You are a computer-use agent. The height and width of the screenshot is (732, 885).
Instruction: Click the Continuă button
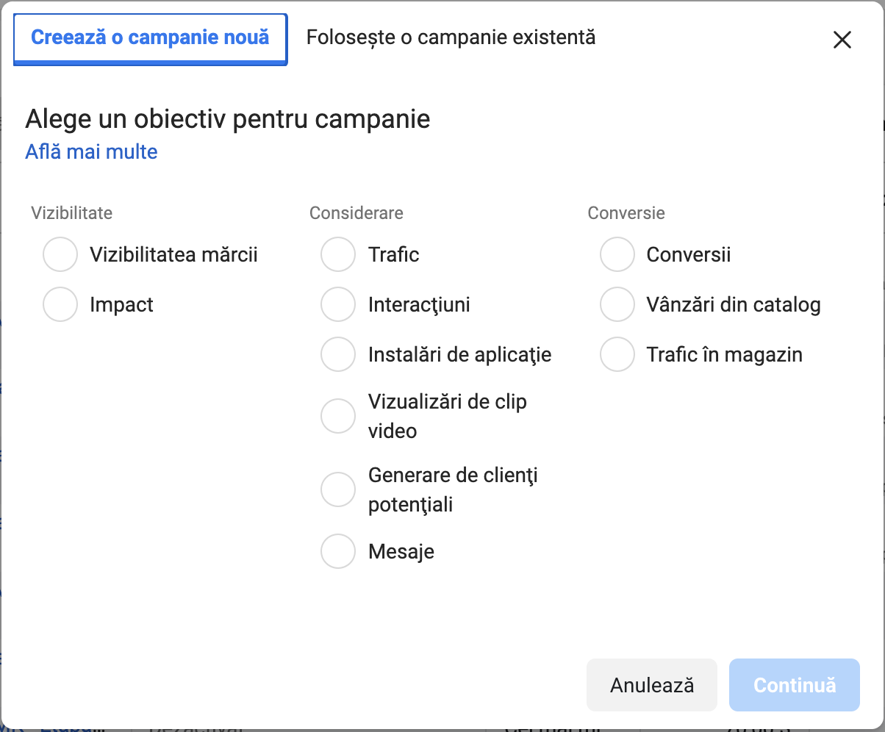point(794,685)
